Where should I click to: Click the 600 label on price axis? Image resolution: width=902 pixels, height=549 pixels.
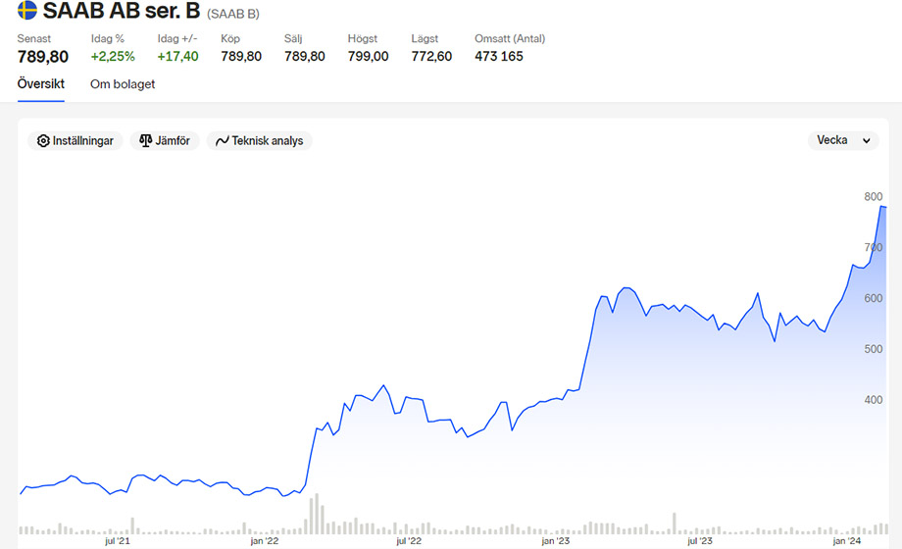tap(873, 299)
